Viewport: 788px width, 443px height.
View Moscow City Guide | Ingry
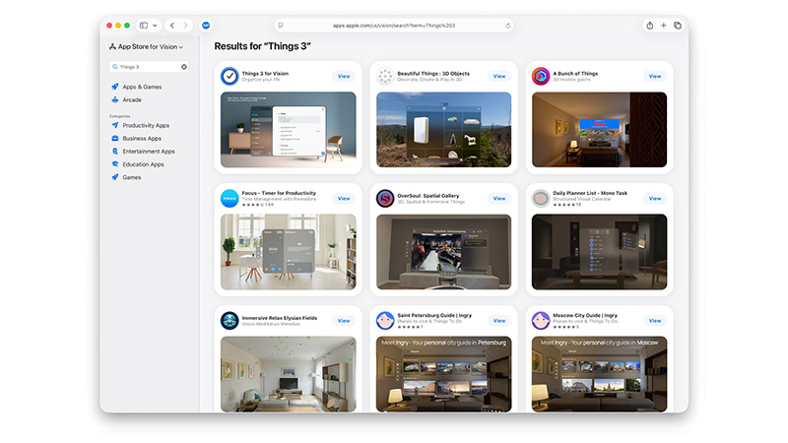pos(655,321)
